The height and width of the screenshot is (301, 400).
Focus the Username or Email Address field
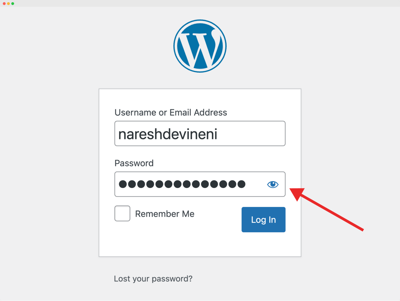pos(200,133)
